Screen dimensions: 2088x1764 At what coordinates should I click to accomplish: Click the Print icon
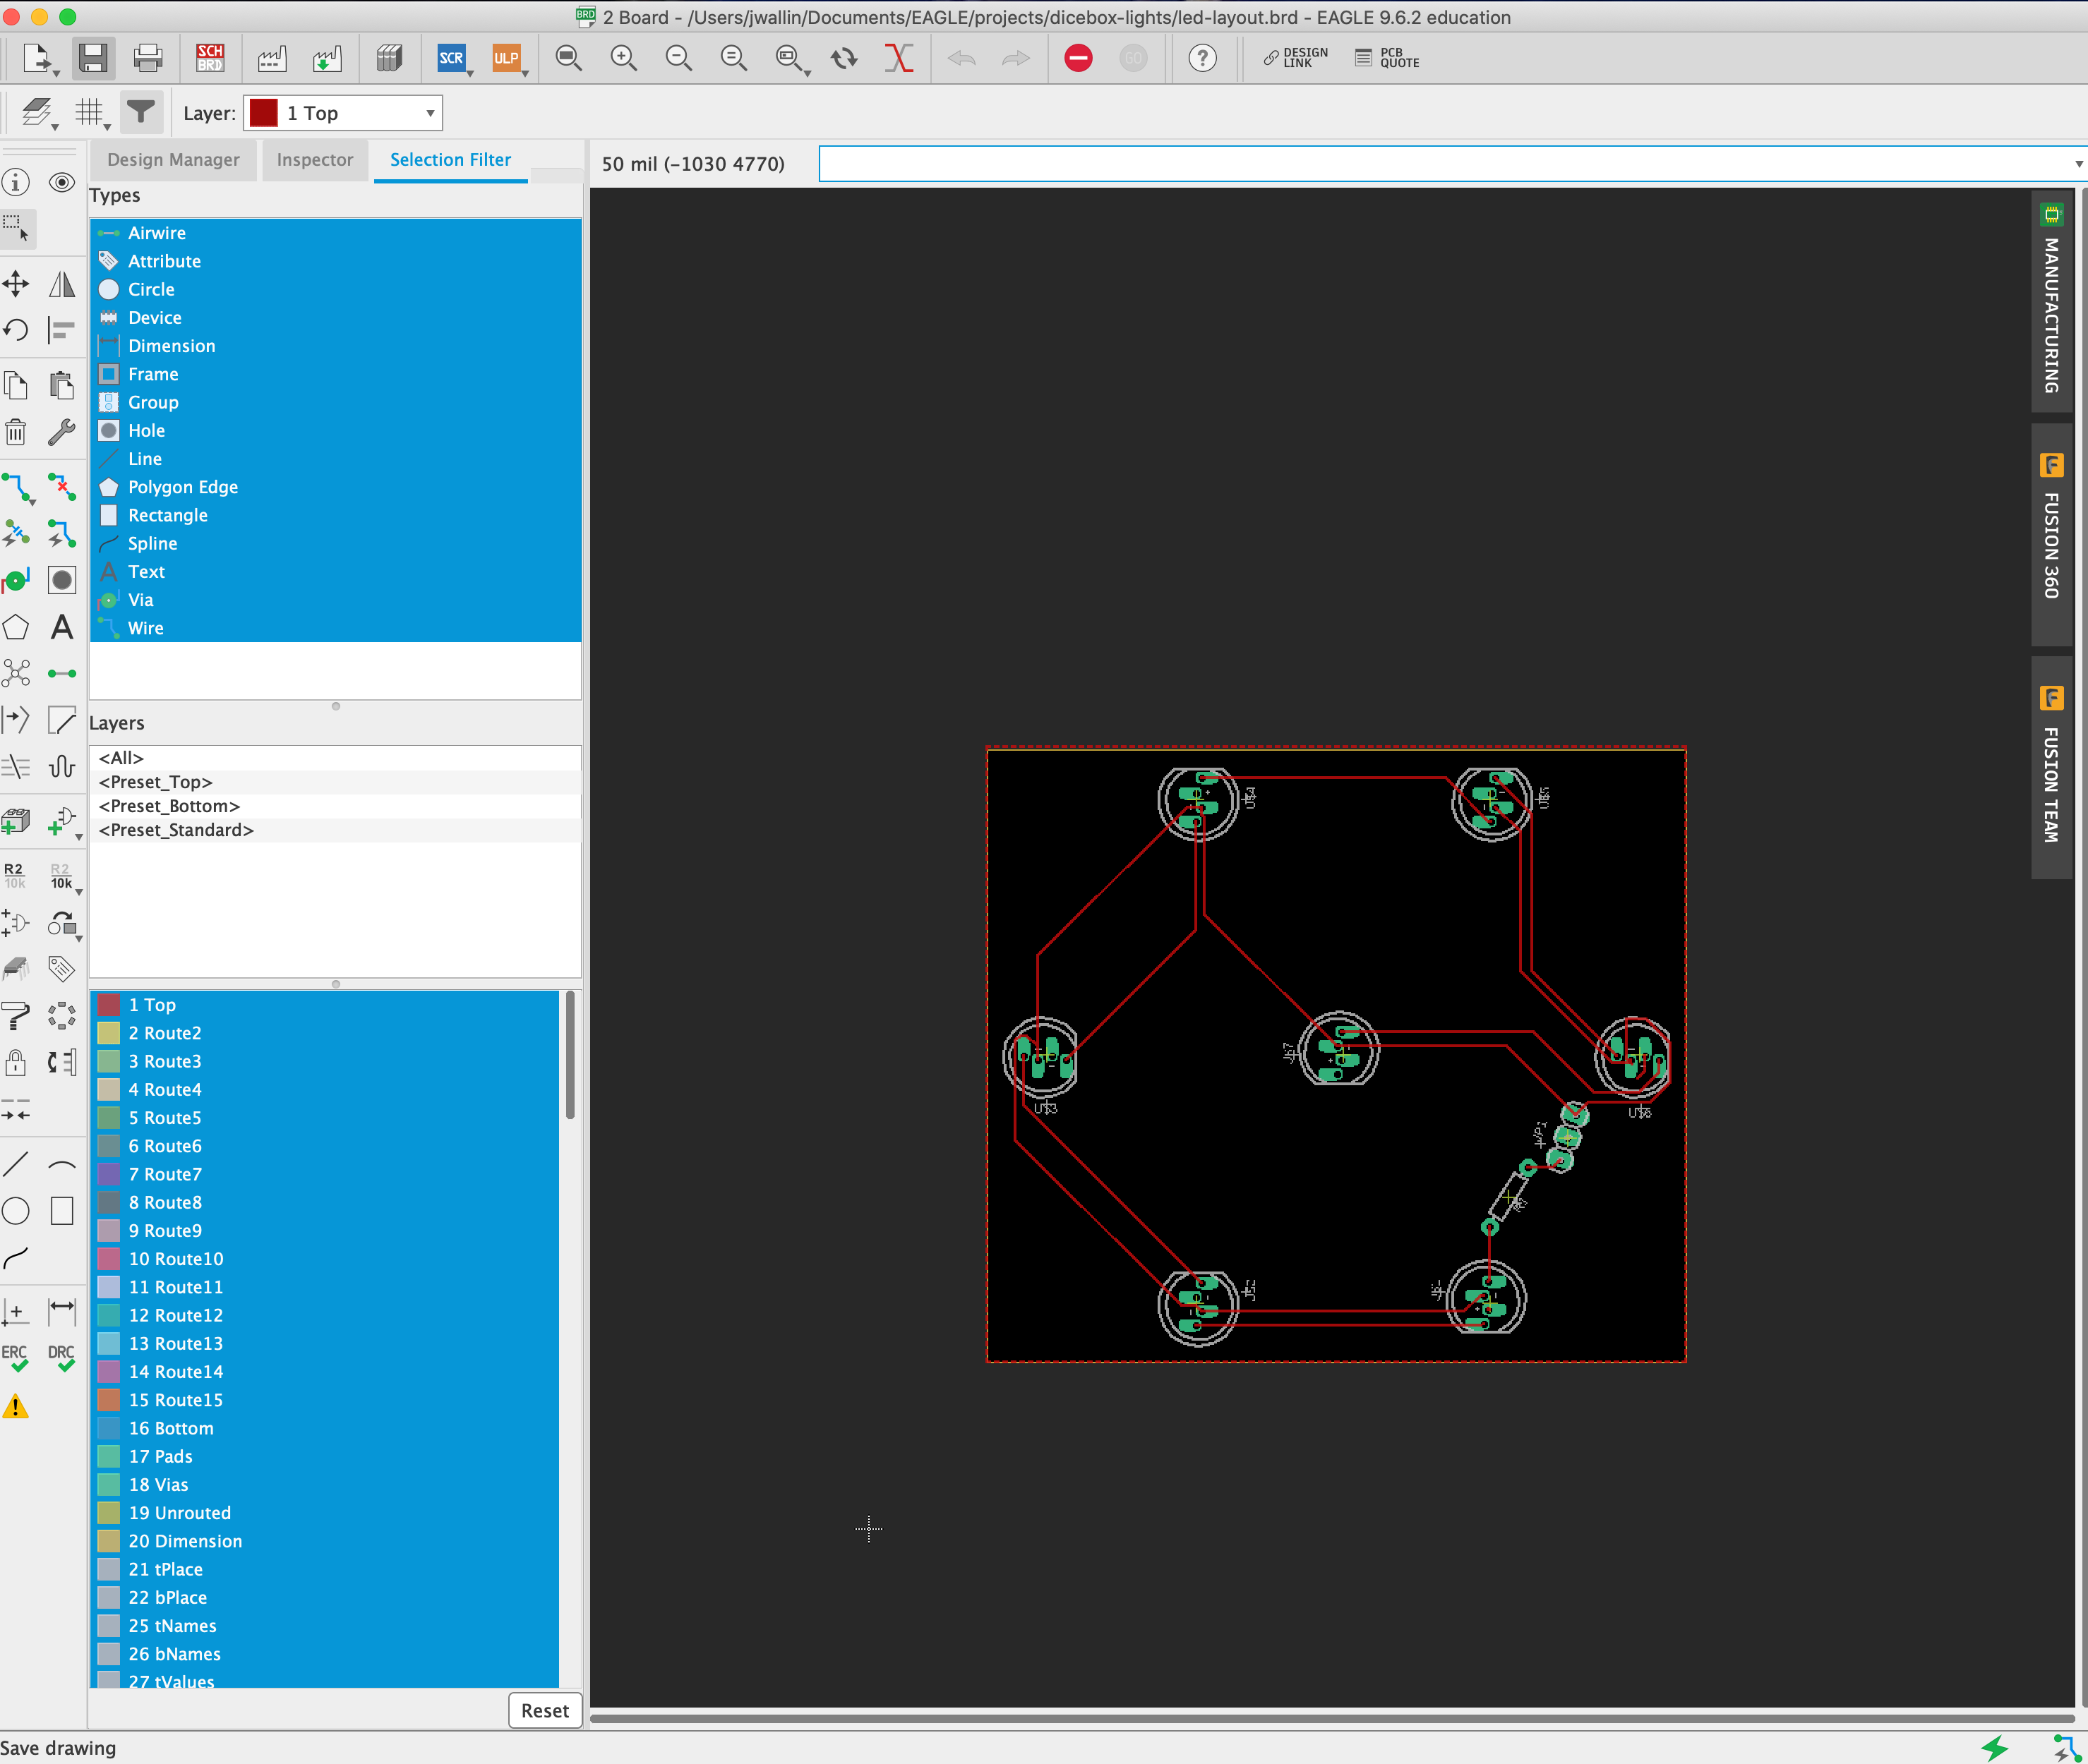[148, 58]
